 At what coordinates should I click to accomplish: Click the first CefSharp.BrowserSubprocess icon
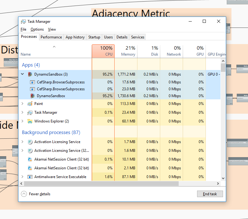[x=32, y=82]
